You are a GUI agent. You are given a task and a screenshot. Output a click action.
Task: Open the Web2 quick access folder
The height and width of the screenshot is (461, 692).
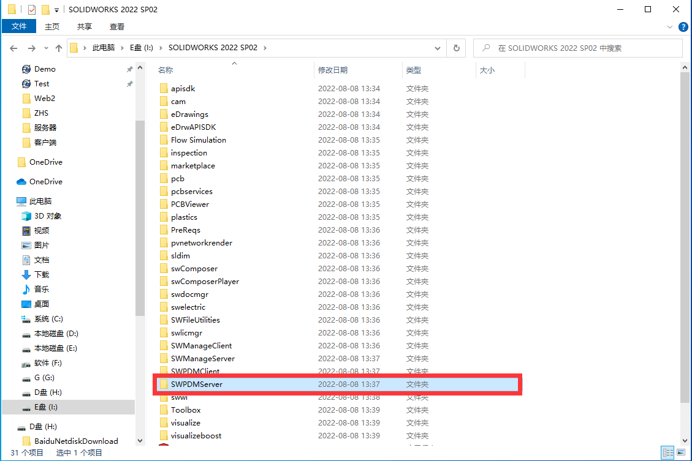pos(45,99)
